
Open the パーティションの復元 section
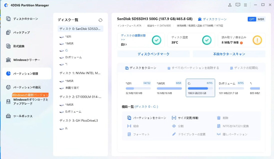26,87
